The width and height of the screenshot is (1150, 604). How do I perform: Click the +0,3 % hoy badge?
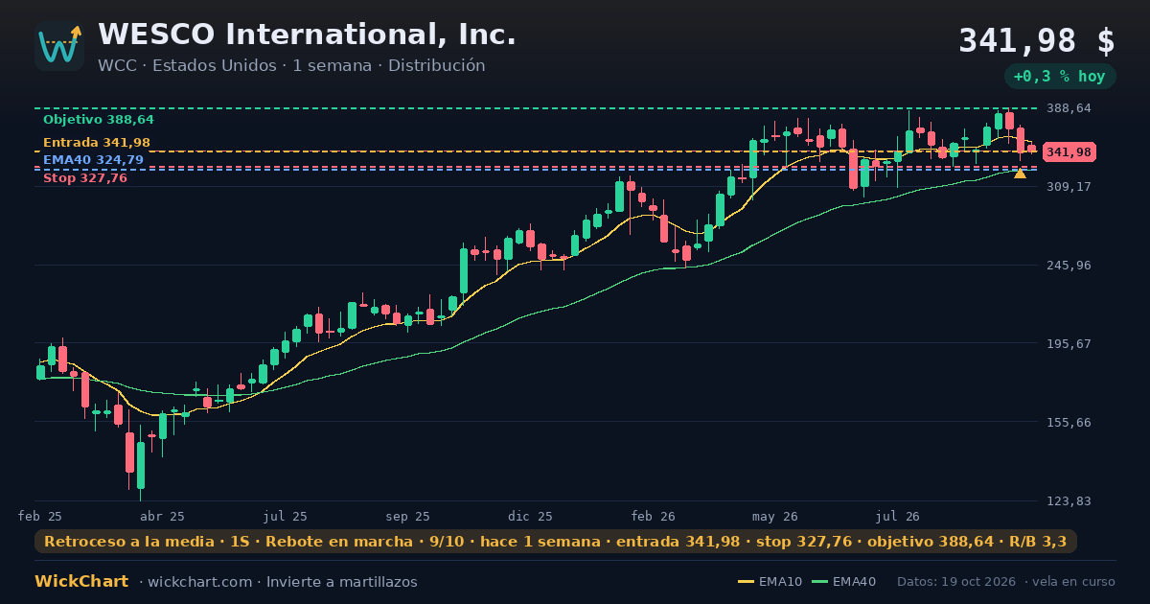pos(1060,77)
